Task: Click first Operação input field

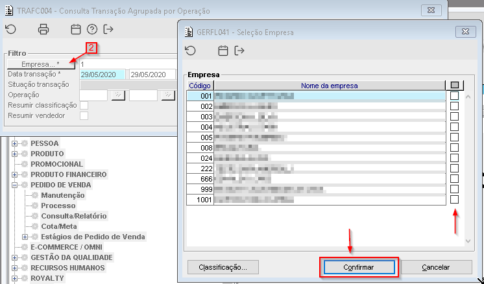Action: [x=93, y=95]
